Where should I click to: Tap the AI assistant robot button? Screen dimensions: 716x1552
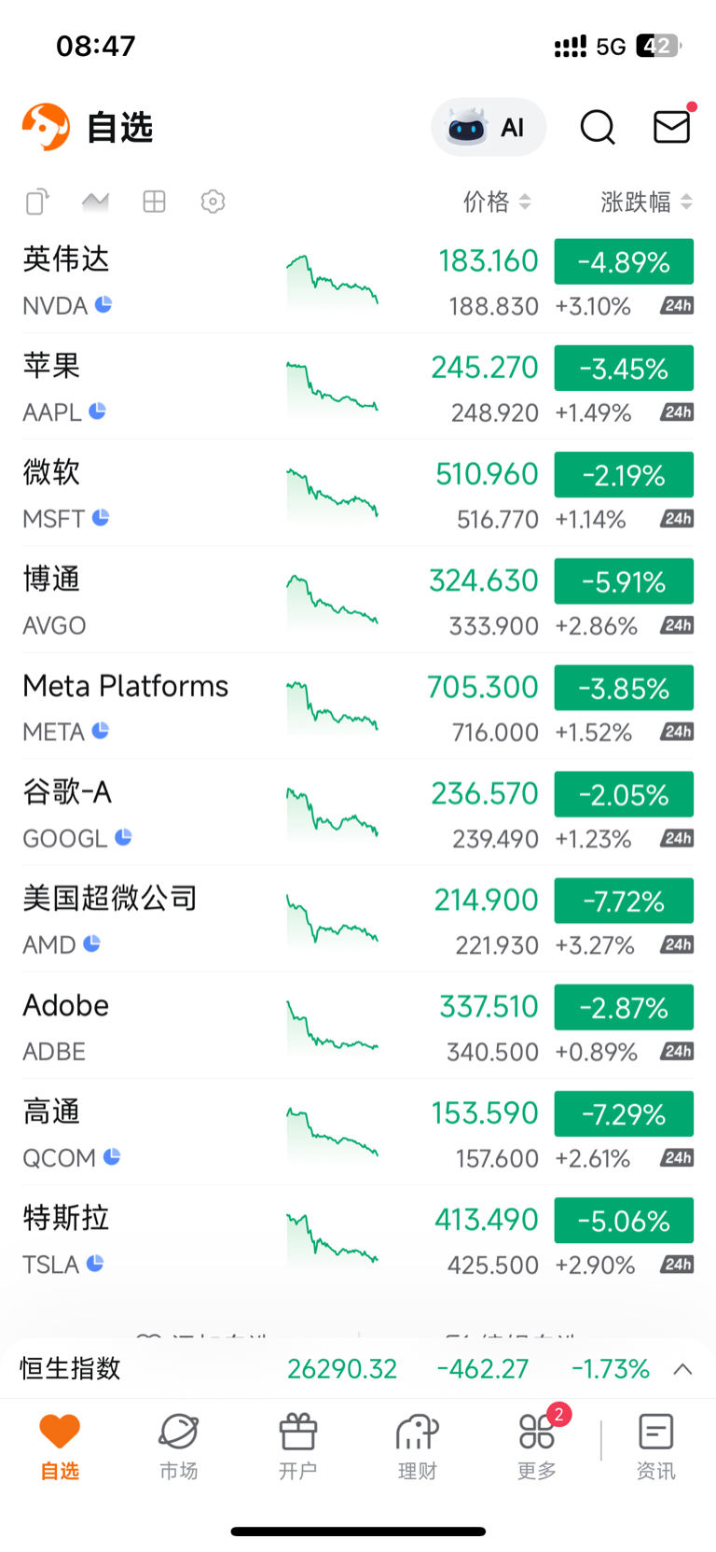[x=488, y=127]
